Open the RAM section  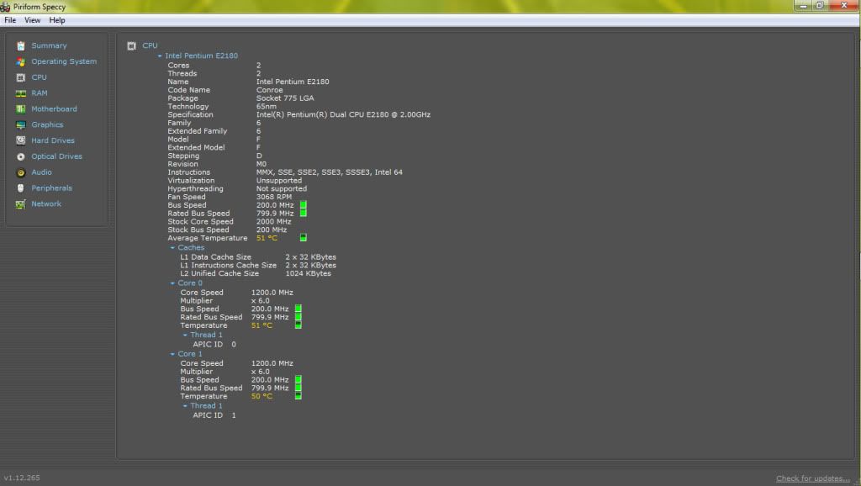(x=39, y=93)
